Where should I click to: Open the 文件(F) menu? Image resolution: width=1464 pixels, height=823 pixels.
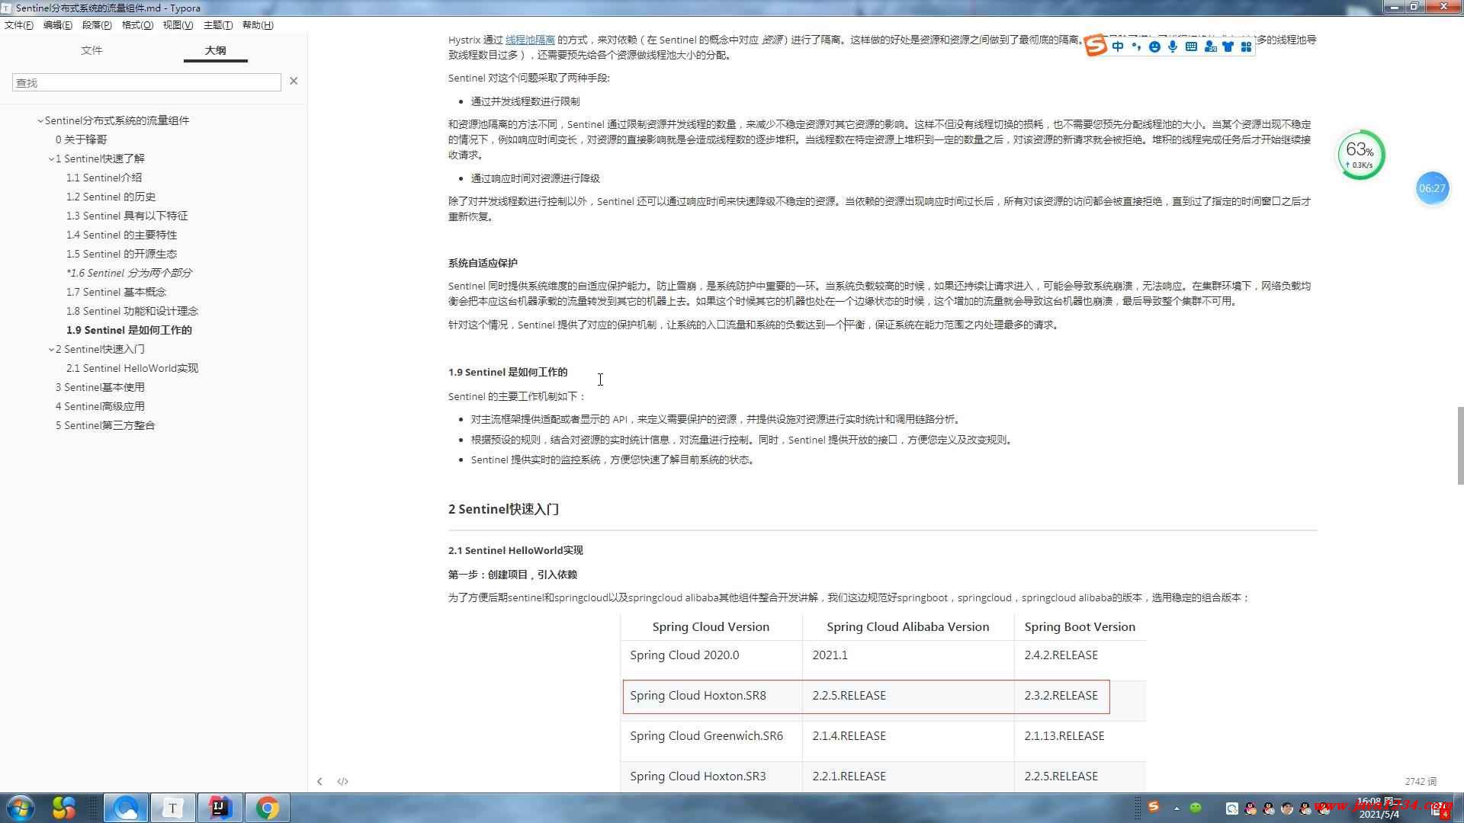(19, 24)
